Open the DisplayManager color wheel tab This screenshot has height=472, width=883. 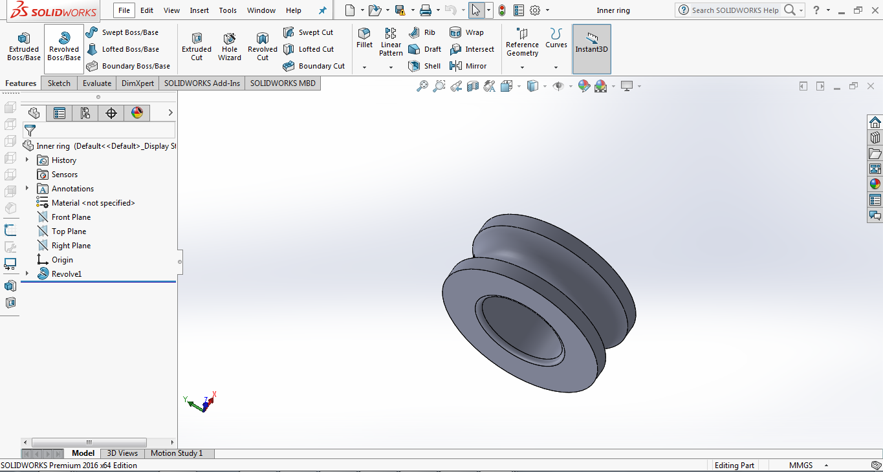(136, 113)
